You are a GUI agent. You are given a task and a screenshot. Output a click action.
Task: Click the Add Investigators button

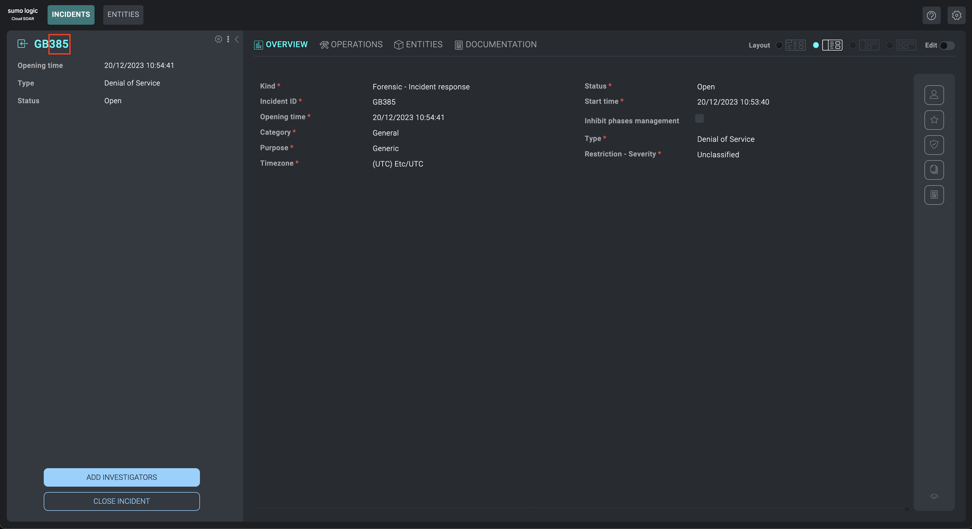click(121, 477)
